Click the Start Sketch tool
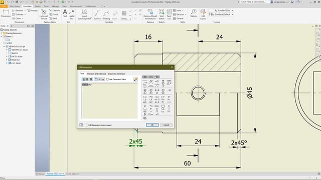321x180 pixels. [162, 14]
